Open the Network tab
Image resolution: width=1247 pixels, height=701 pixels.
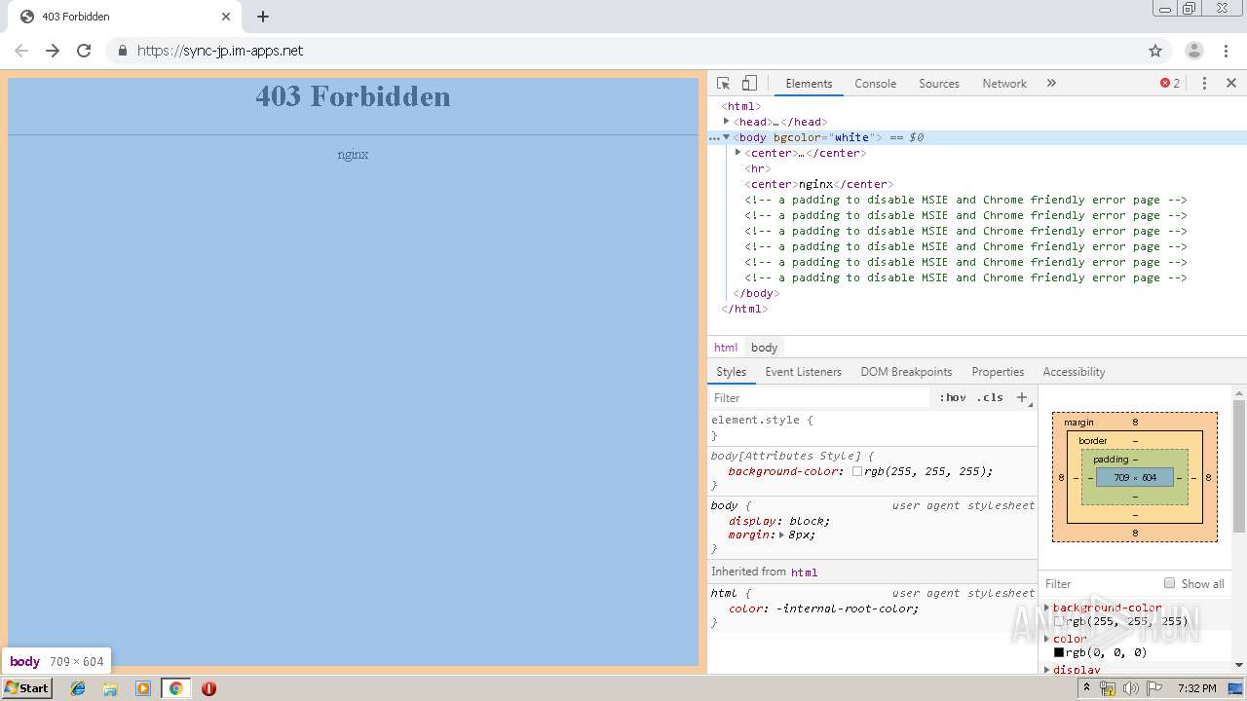tap(1004, 84)
